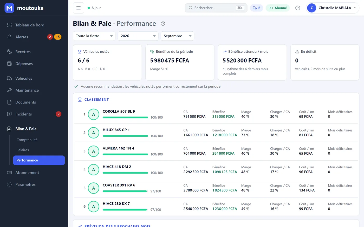The height and width of the screenshot is (227, 364).
Task: Expand the Christelle MABIALA account menu
Action: (333, 8)
